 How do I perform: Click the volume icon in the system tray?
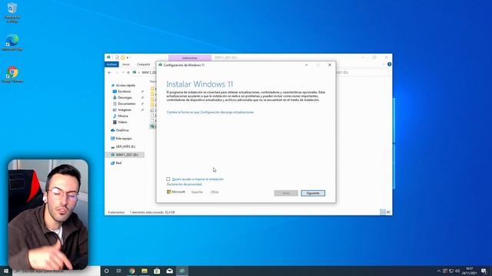[457, 271]
